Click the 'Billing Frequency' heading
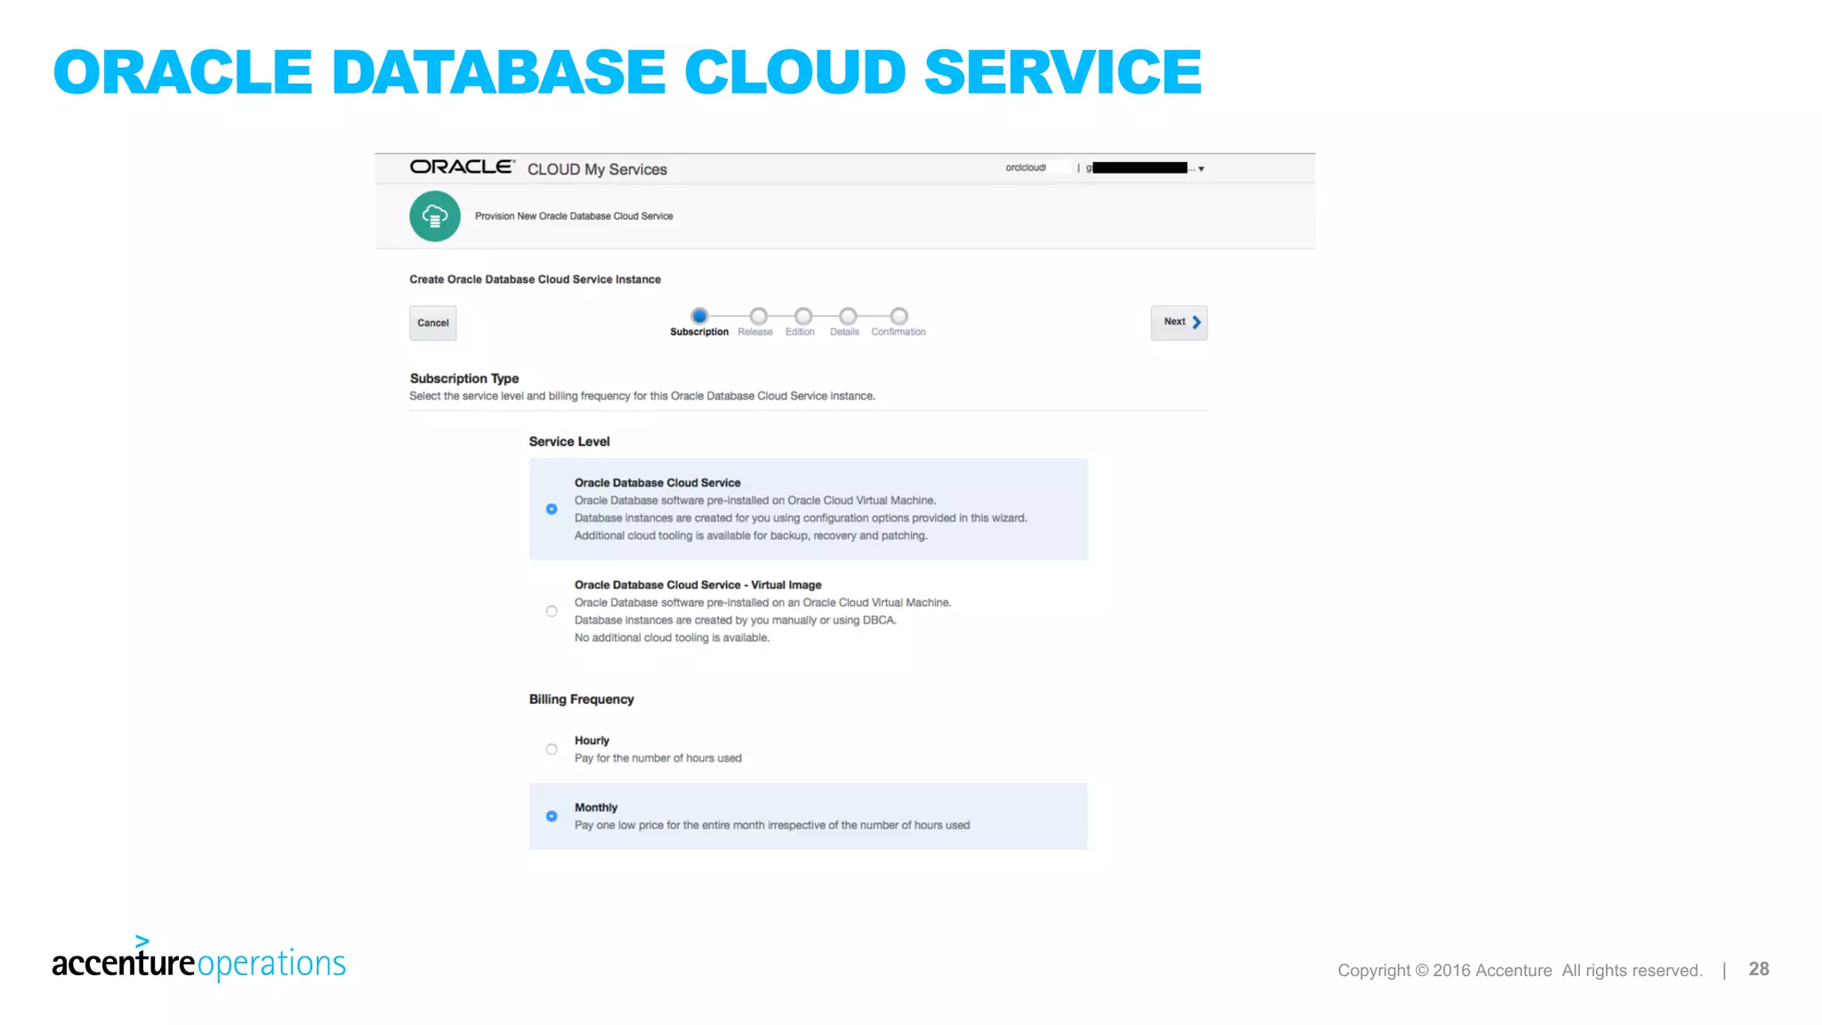 582,699
